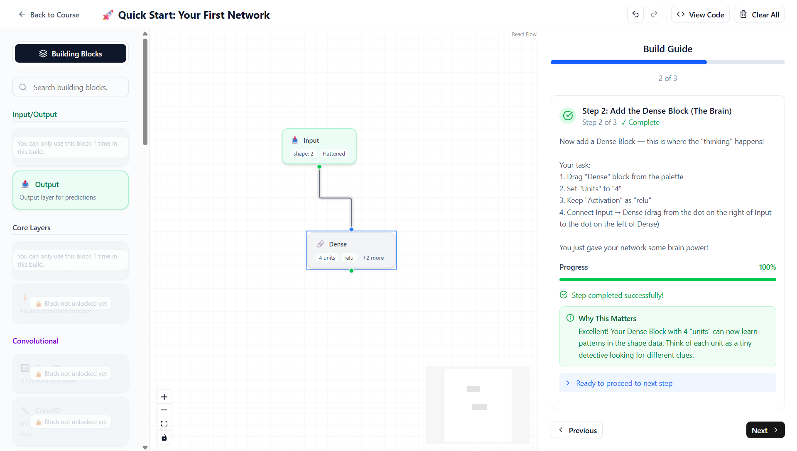The width and height of the screenshot is (797, 451).
Task: Expand the +2 more badge on Dense block
Action: click(x=373, y=258)
